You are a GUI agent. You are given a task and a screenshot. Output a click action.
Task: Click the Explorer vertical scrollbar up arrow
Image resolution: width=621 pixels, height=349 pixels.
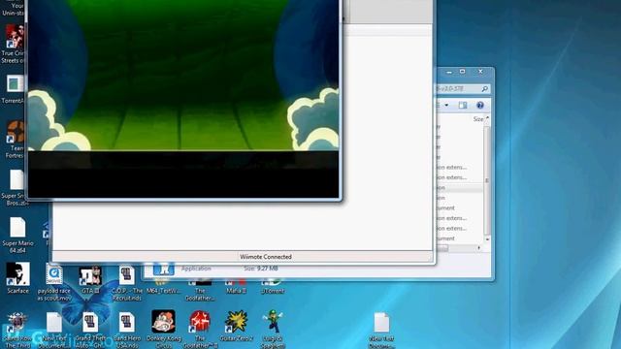[487, 118]
